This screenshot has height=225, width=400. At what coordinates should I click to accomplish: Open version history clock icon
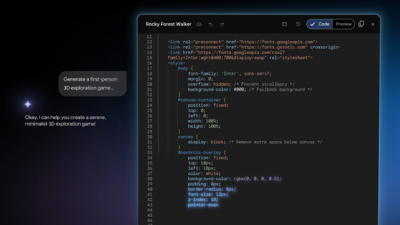[x=298, y=24]
